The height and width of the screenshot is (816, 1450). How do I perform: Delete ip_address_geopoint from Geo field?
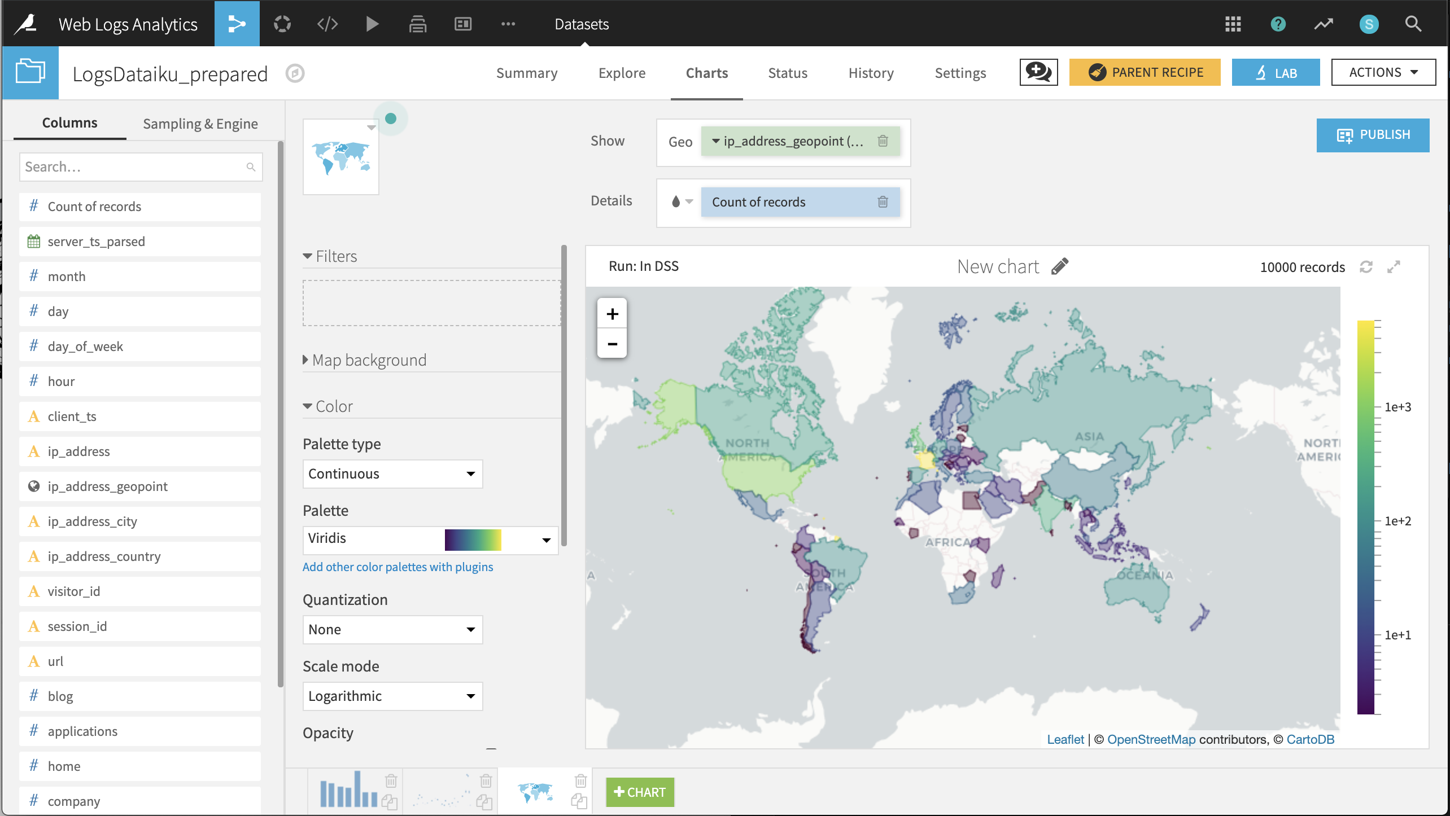[x=883, y=141]
